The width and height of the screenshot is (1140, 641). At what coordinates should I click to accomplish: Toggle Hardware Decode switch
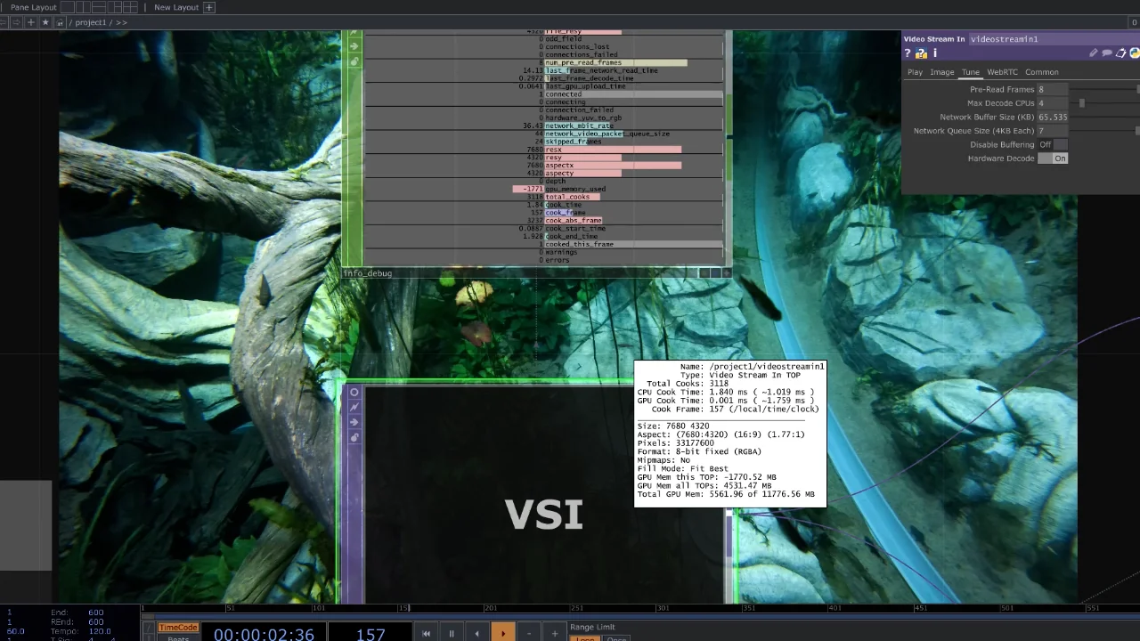click(x=1052, y=158)
